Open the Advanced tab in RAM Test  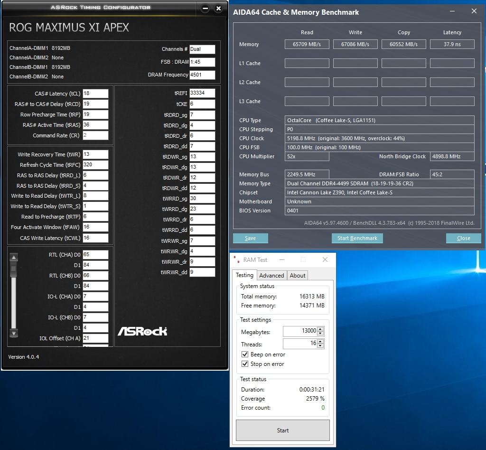tap(271, 275)
